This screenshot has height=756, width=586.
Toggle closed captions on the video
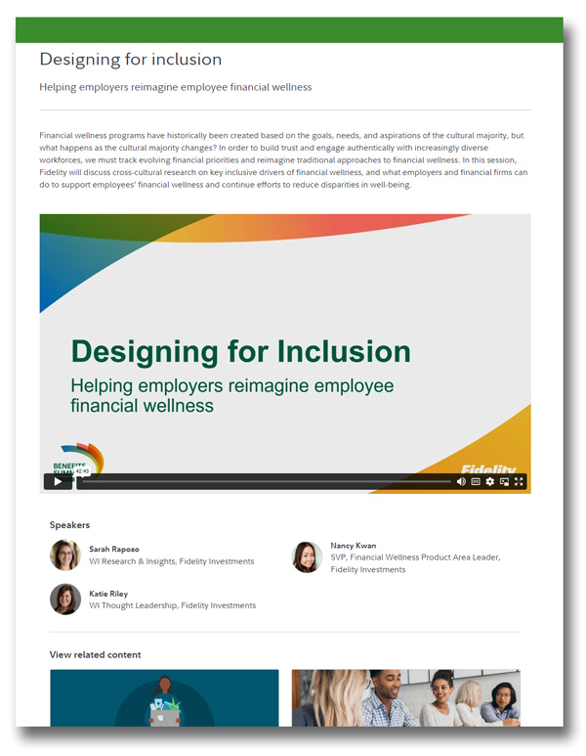(x=476, y=481)
